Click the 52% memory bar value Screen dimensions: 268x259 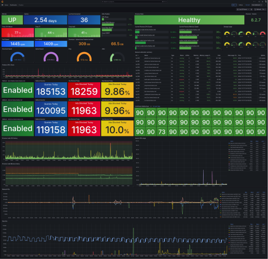coord(218,38)
